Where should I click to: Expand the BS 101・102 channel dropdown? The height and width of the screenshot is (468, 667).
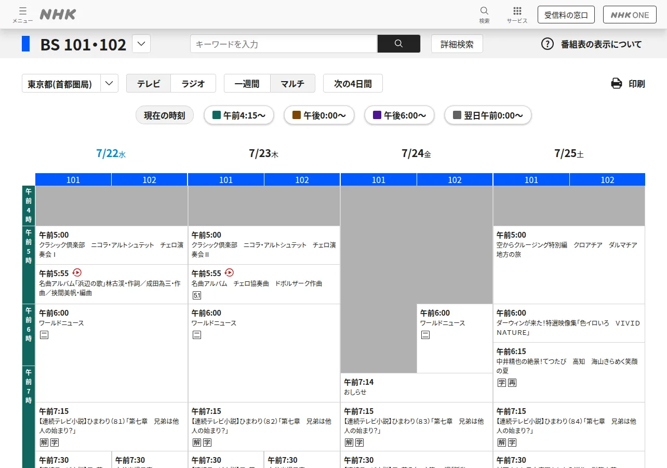click(x=141, y=44)
